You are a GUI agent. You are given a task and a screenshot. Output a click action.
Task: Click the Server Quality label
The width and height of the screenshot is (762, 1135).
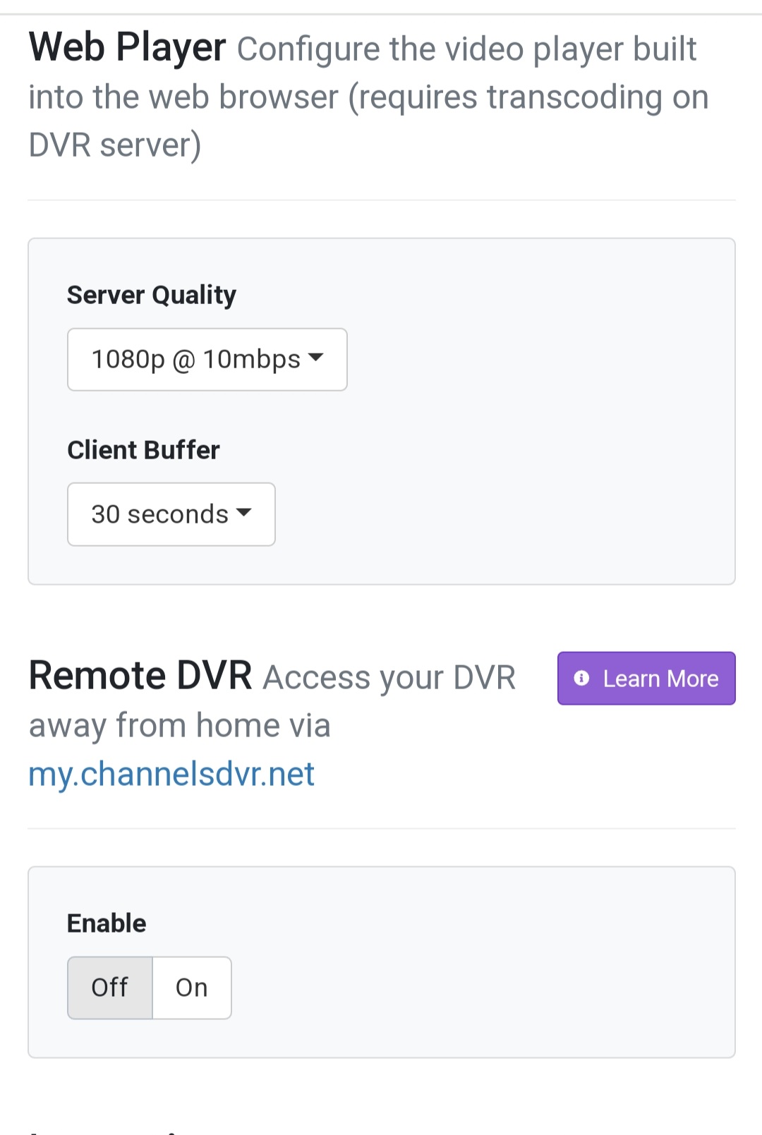pos(152,295)
